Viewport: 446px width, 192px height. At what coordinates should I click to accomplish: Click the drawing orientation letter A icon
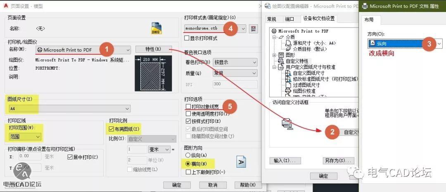(x=242, y=162)
